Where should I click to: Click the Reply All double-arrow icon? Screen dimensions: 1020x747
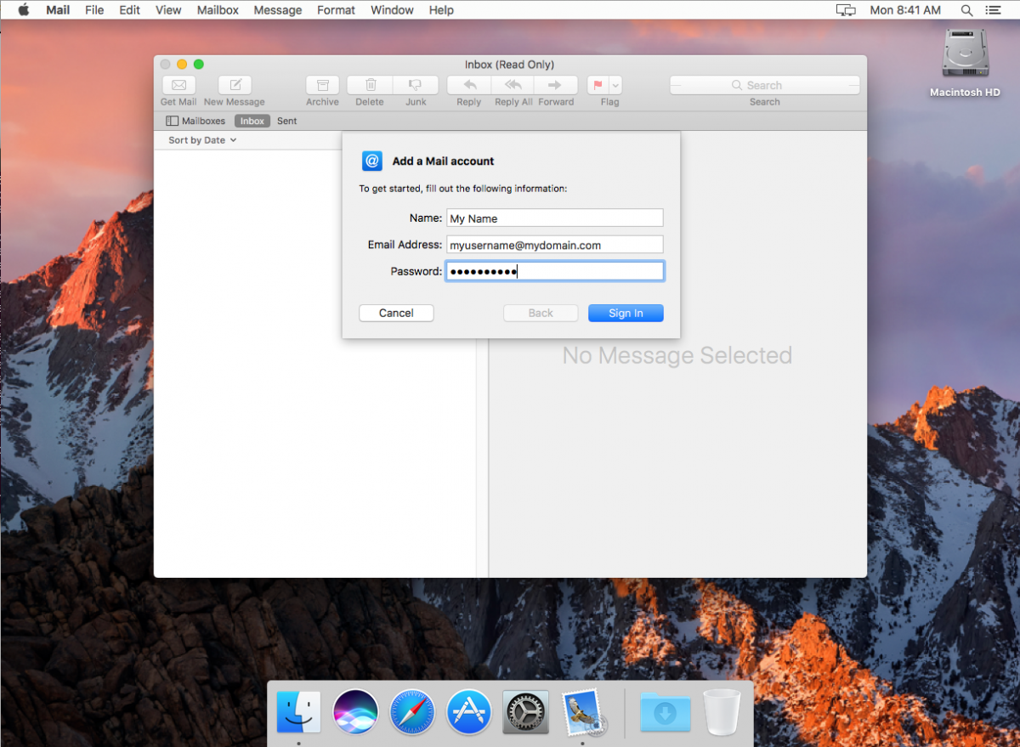pos(513,85)
